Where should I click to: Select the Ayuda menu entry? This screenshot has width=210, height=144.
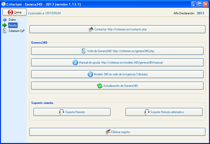[x=13, y=25]
